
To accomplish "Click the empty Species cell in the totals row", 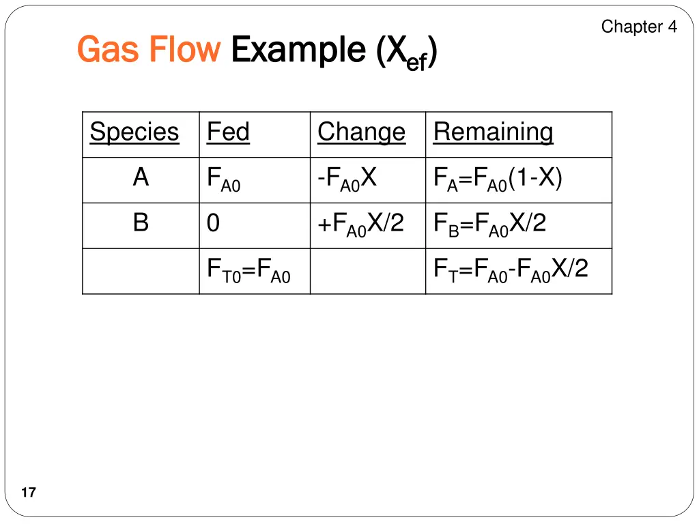I will pos(141,271).
